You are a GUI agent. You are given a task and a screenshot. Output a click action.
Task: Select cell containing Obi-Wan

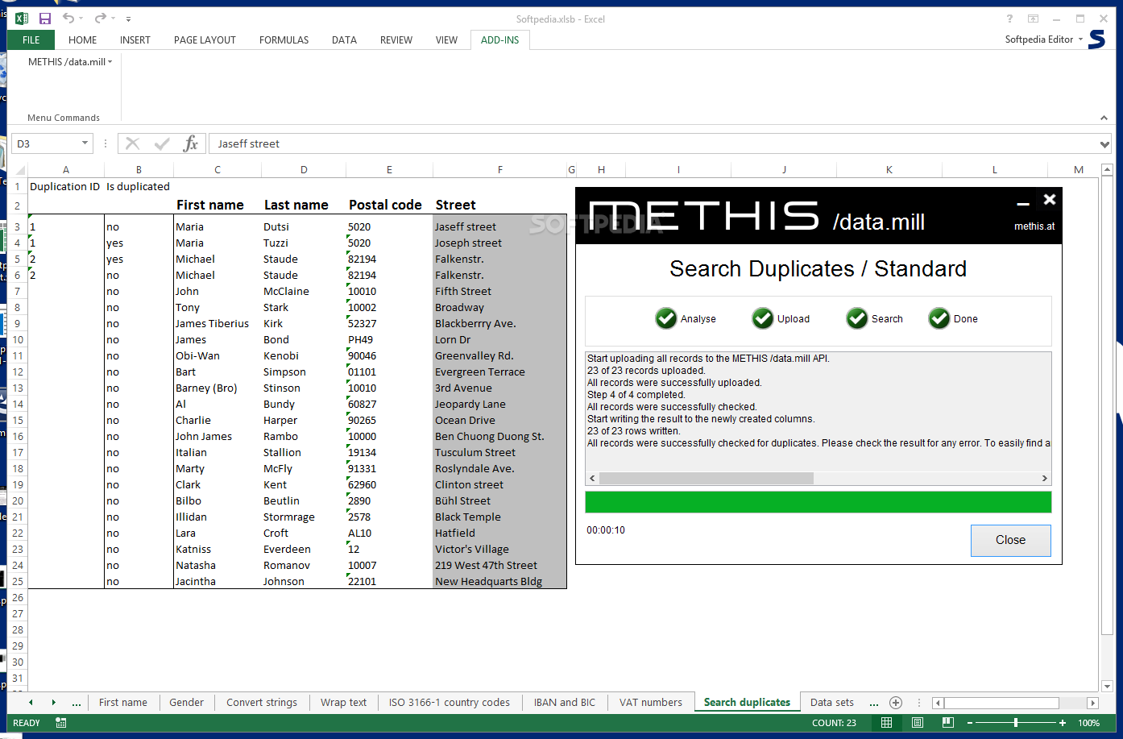(x=218, y=355)
